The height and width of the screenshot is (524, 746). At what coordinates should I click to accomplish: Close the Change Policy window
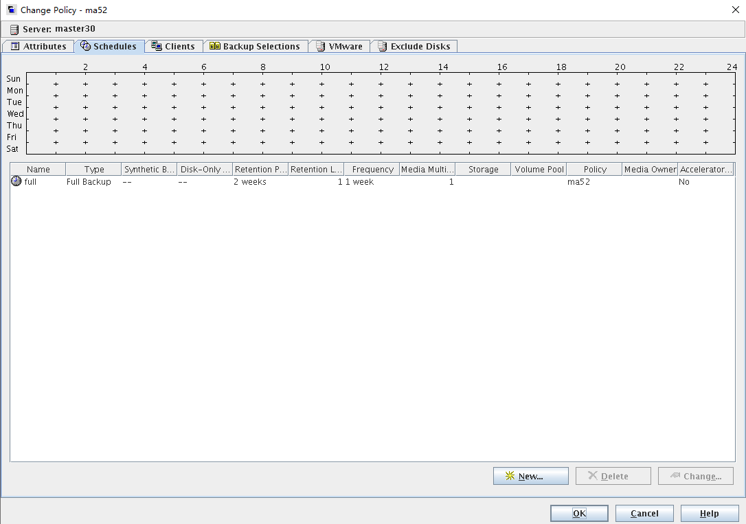(x=735, y=10)
